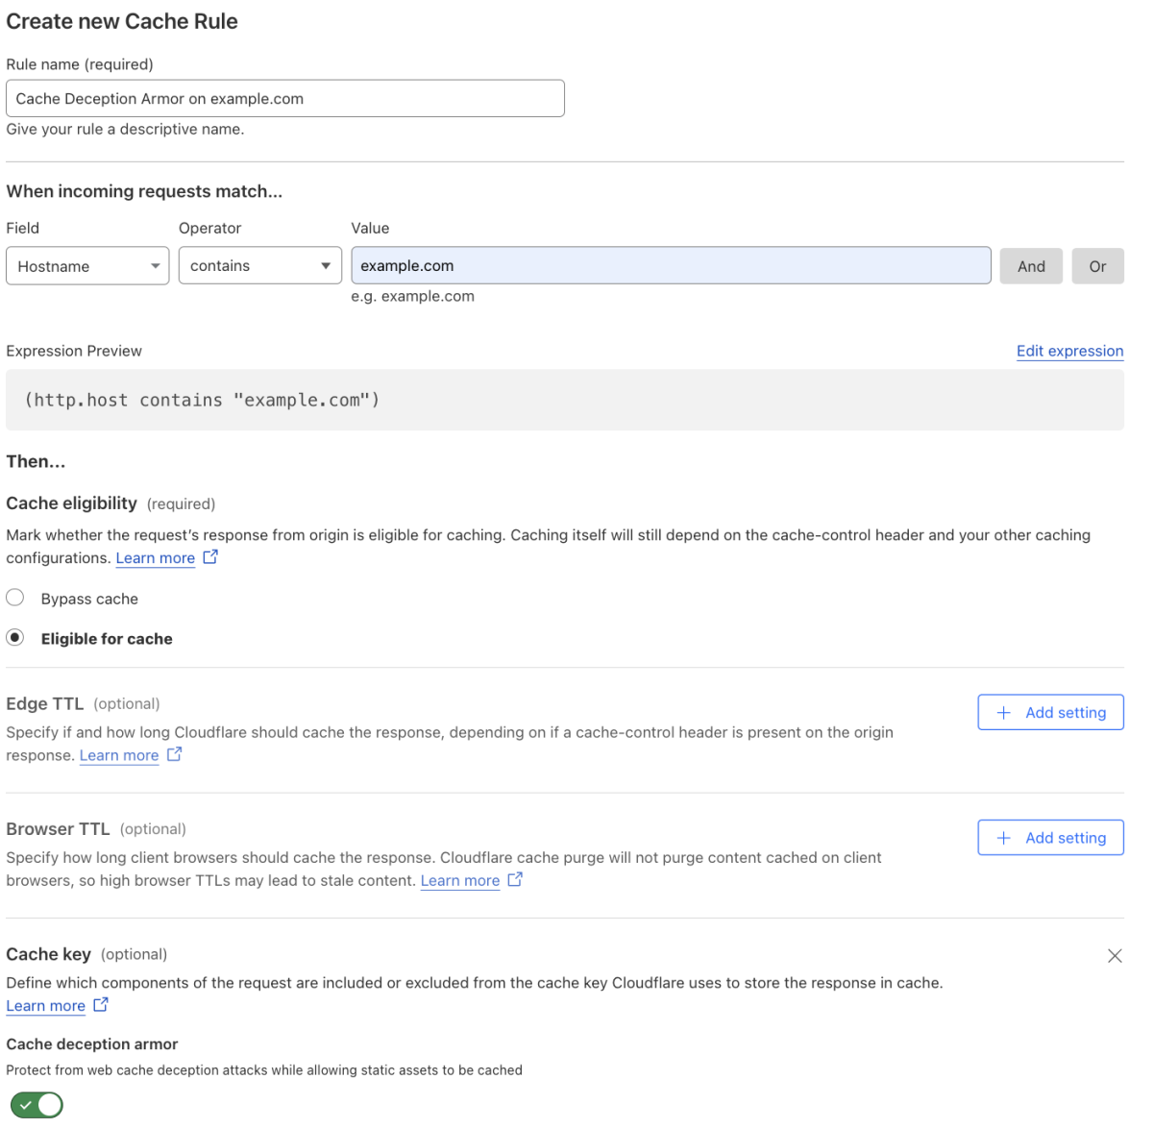Click the checkmark inside the Cache deception armor toggle

click(26, 1105)
